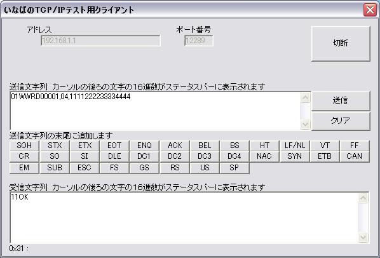The width and height of the screenshot is (380, 258).
Task: Click inside the received string text area
Action: (x=184, y=217)
